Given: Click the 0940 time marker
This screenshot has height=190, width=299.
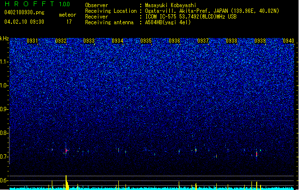Looking at the screenshot, I should (x=289, y=41).
